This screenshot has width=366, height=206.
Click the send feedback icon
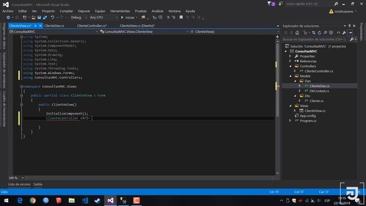(280, 4)
